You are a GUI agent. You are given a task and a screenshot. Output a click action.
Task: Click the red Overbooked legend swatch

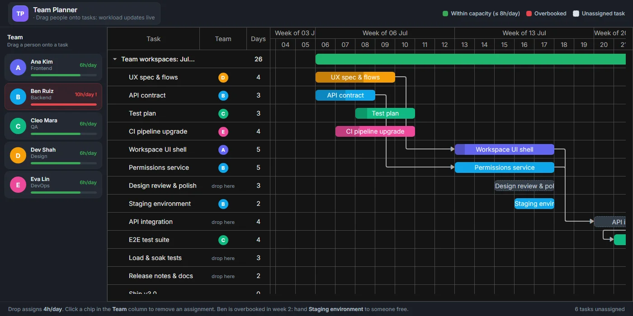(x=529, y=14)
